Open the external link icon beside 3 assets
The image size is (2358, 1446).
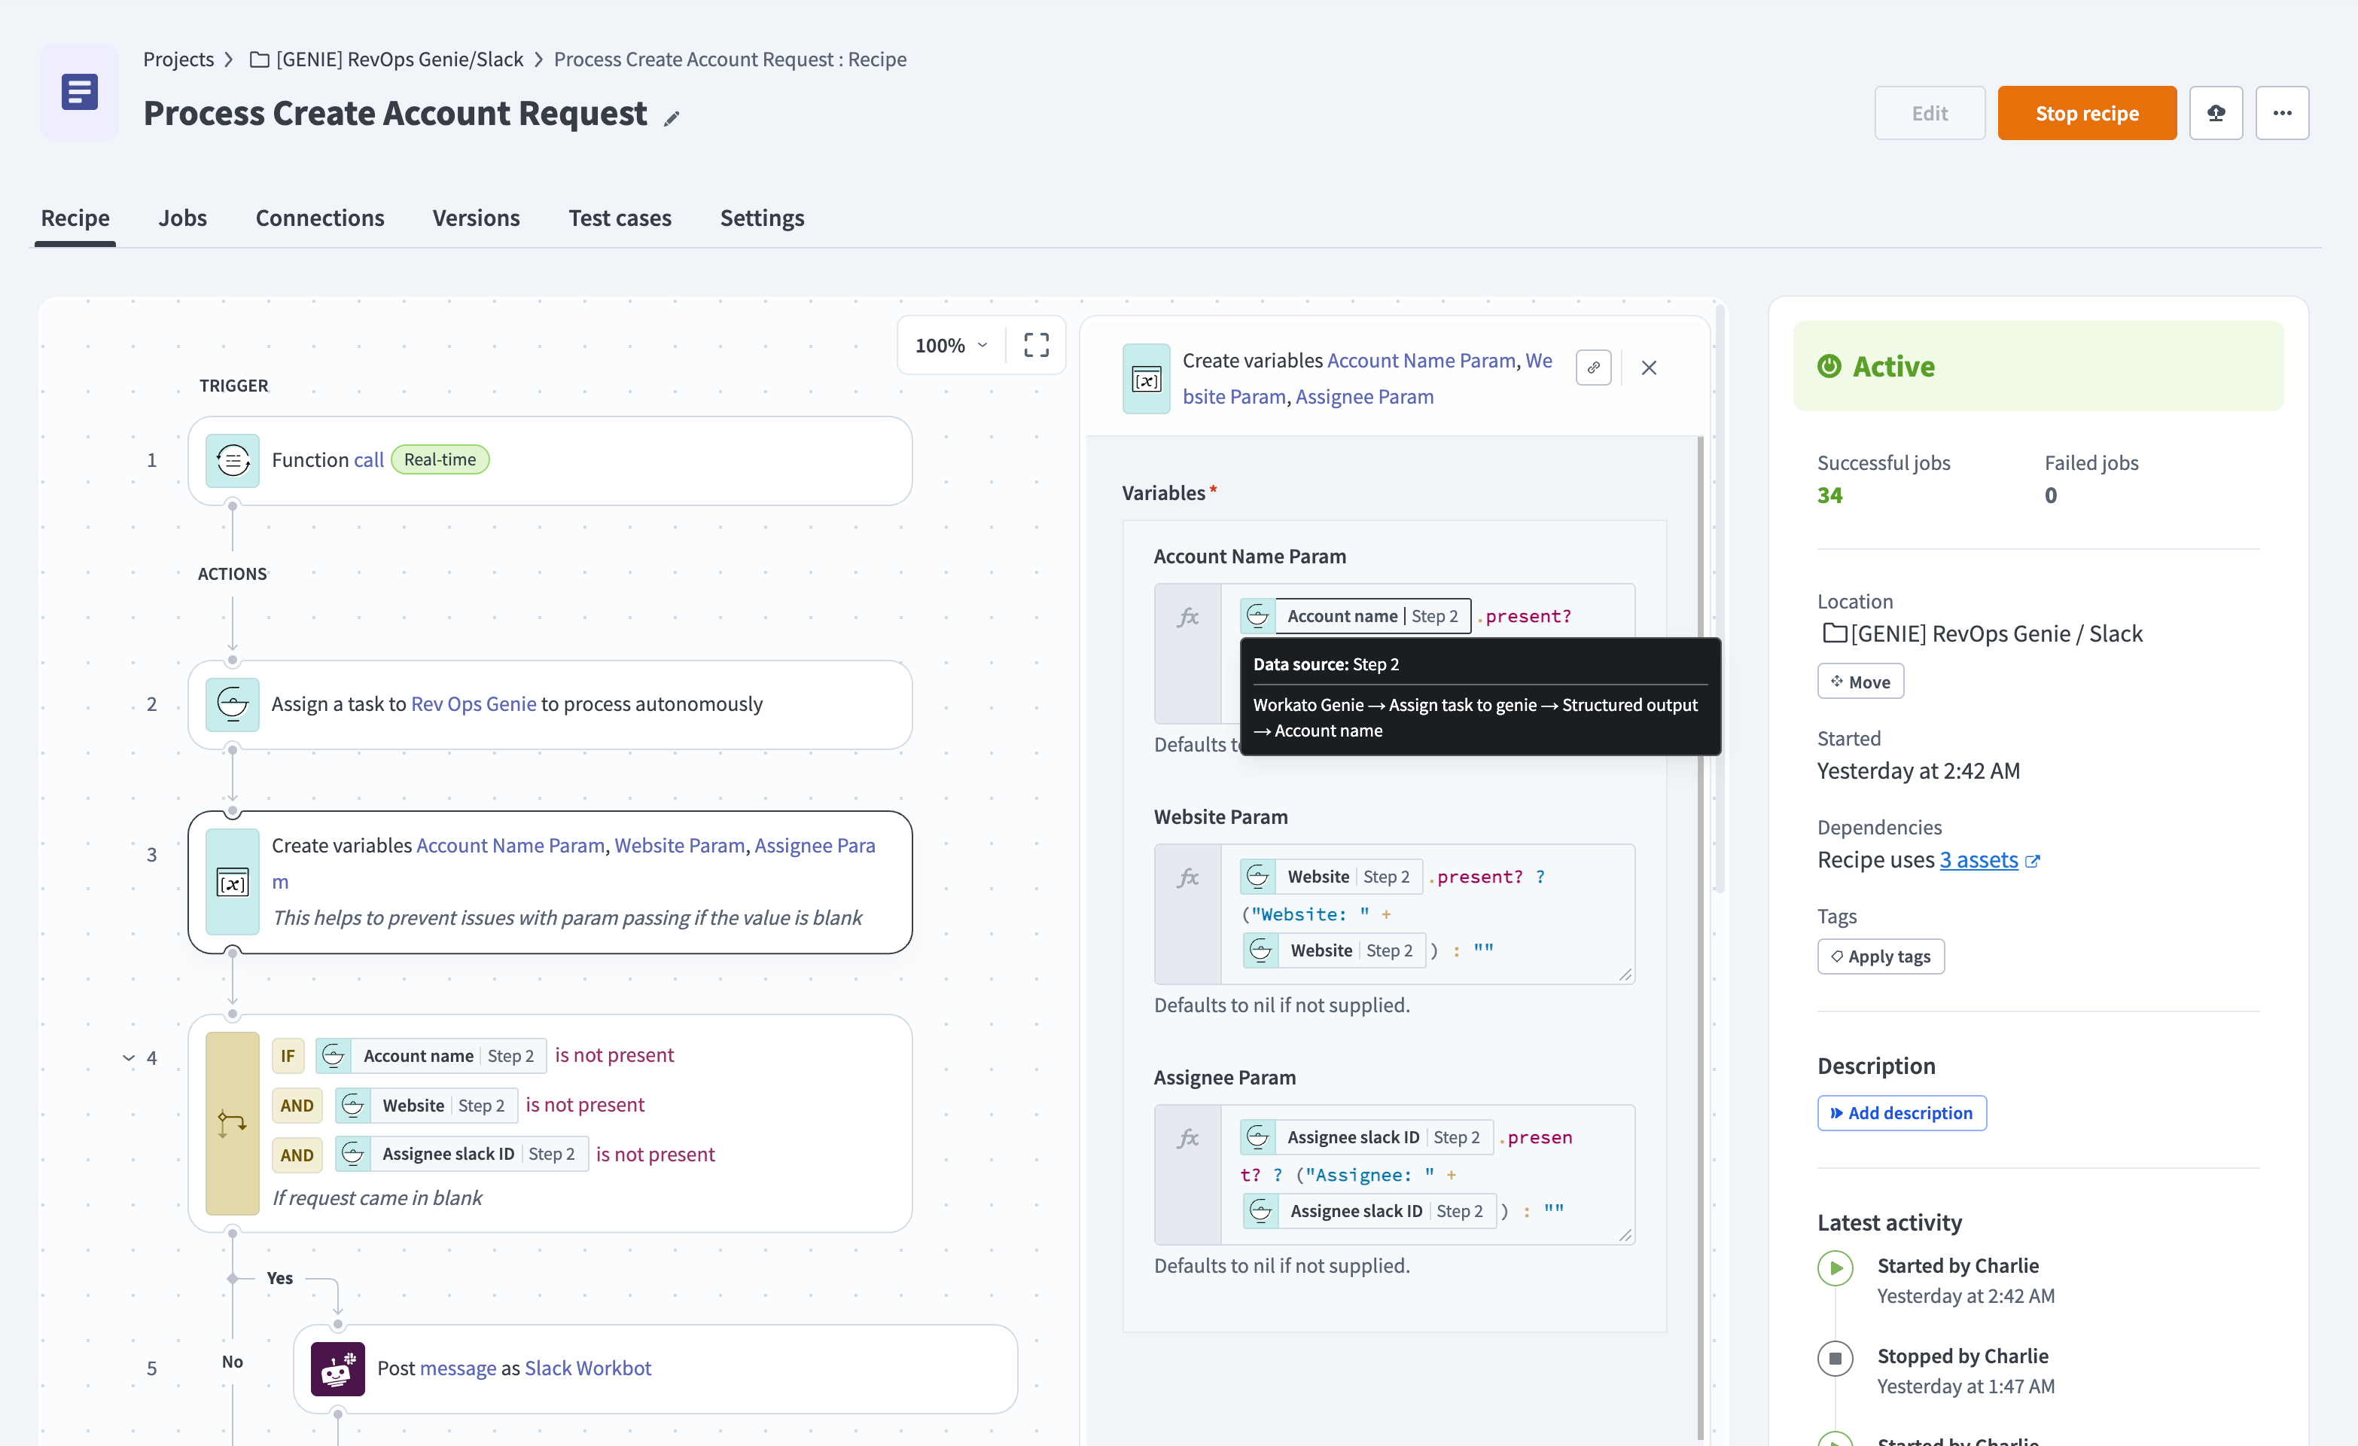coord(2033,861)
